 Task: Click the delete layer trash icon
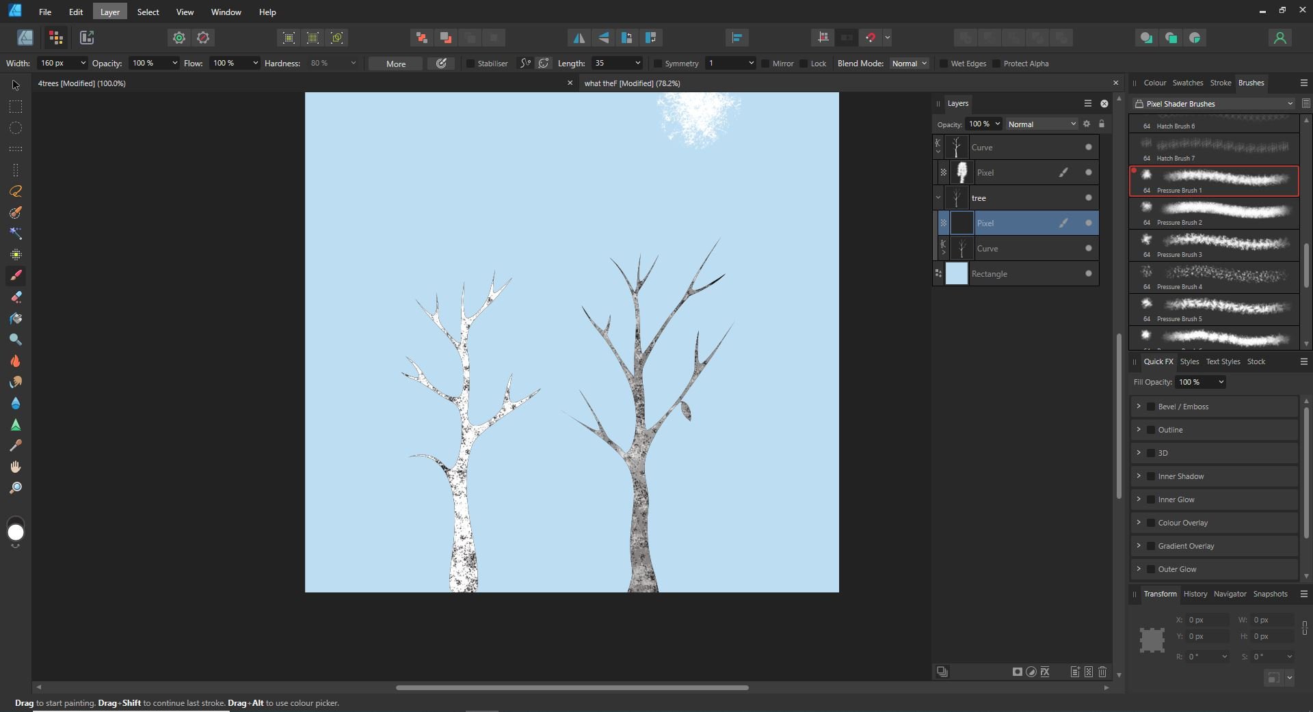[1102, 672]
